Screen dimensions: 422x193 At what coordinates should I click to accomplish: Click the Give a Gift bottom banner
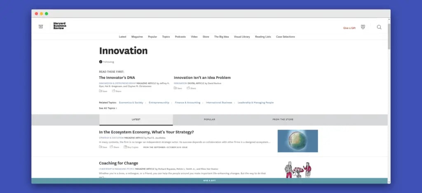[x=209, y=181]
